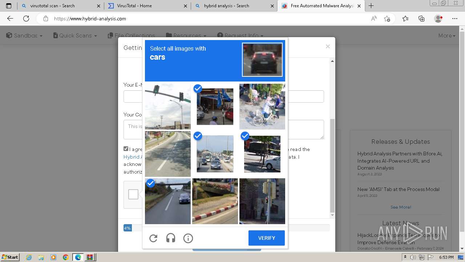The image size is (465, 262).
Task: Toggle the terms agreement checkbox
Action: coord(126,149)
